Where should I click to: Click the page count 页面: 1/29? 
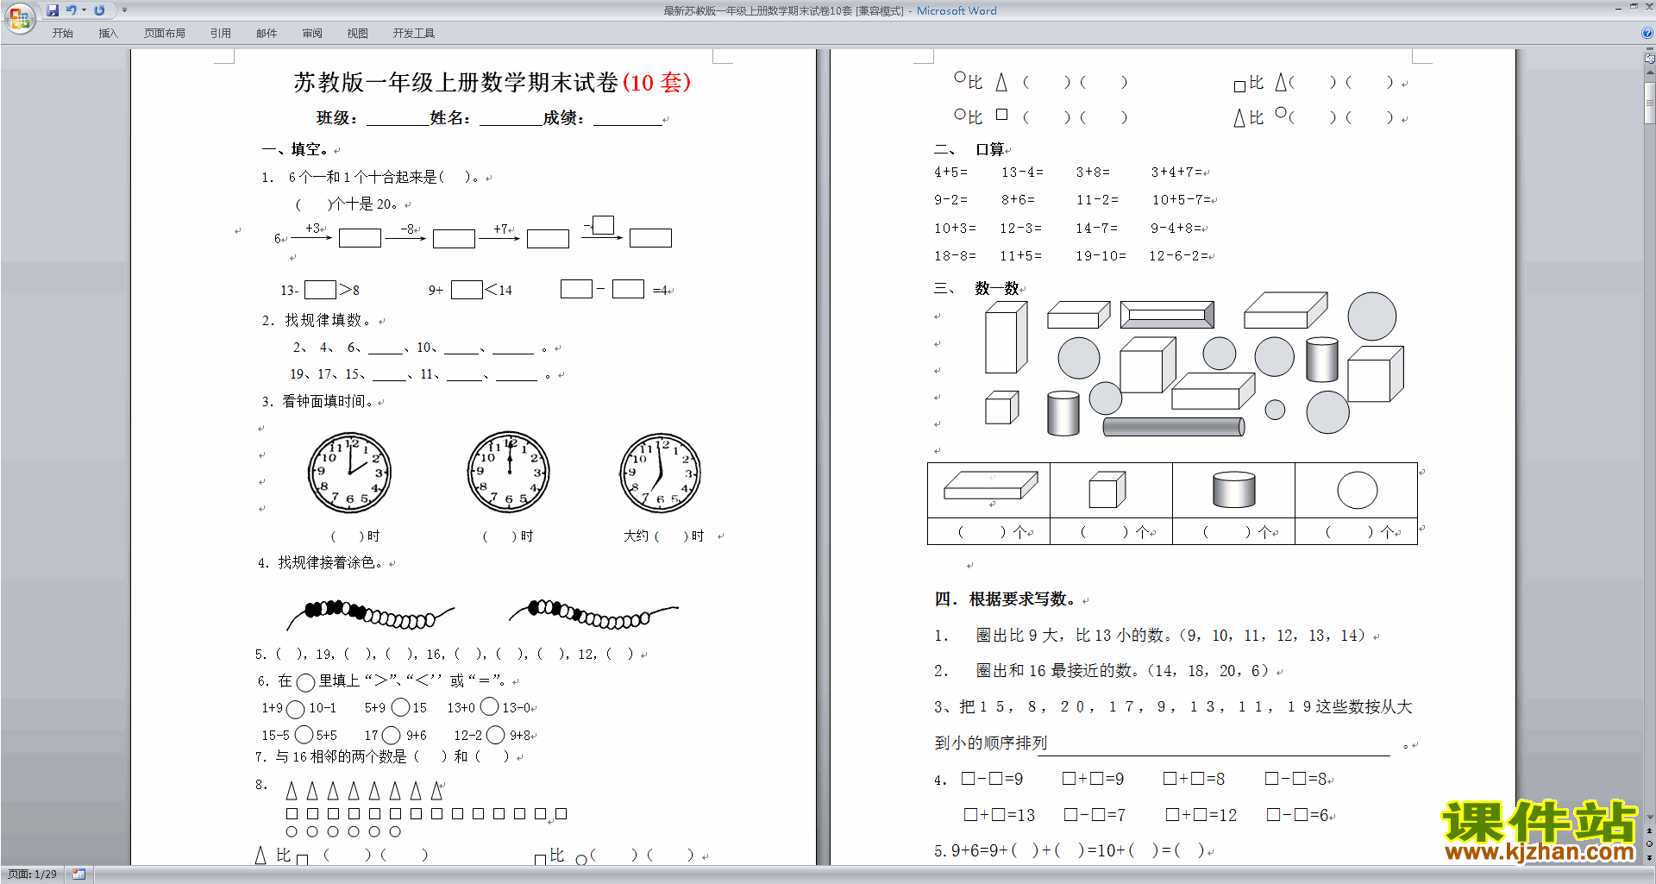point(33,875)
